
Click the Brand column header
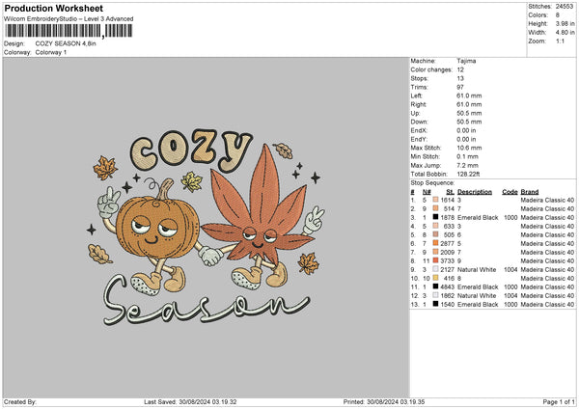coord(531,192)
